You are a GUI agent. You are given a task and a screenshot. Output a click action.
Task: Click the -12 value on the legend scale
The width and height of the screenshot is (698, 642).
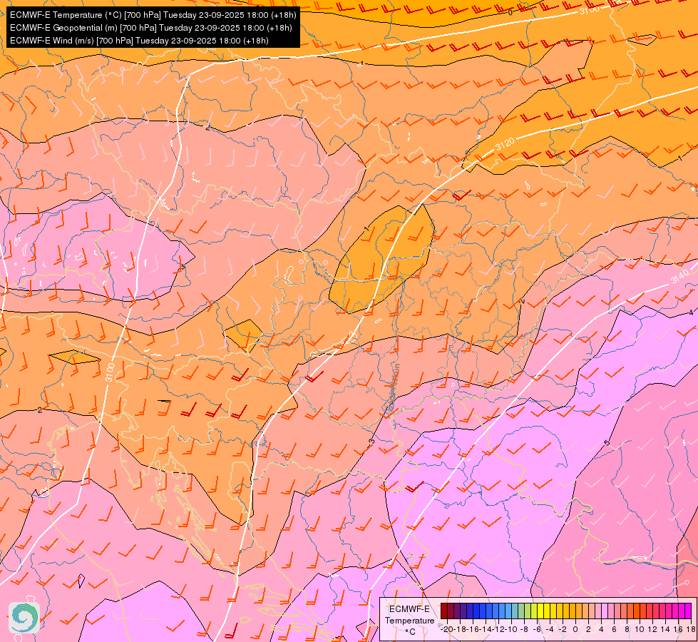498,630
